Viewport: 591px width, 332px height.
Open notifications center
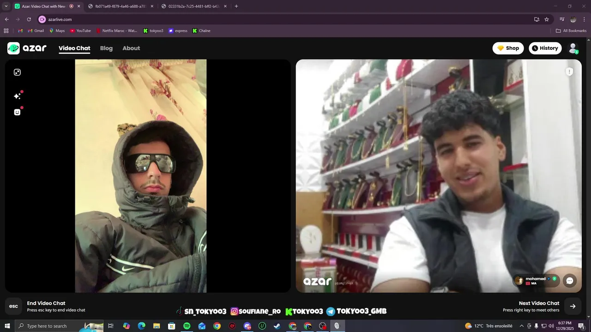[x=581, y=326]
